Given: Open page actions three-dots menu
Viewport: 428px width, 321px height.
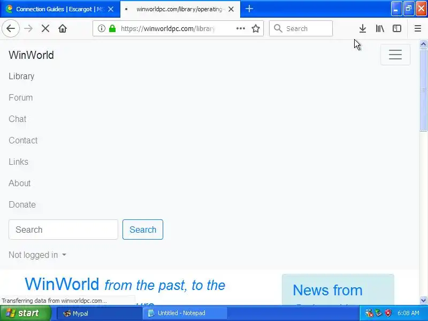Looking at the screenshot, I should point(240,28).
